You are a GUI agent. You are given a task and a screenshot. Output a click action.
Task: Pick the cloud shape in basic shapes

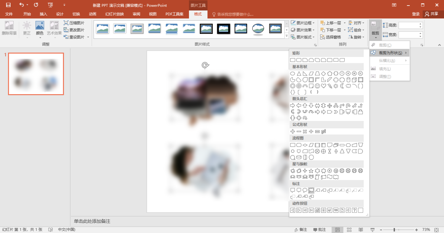point(348,86)
